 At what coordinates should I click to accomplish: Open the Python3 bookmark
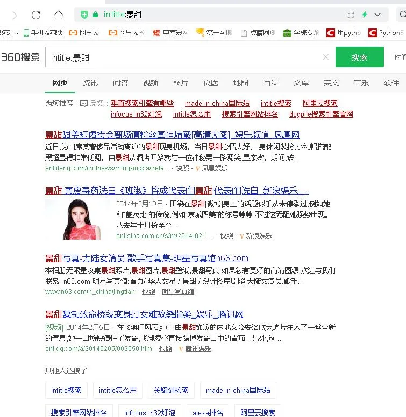(x=386, y=33)
